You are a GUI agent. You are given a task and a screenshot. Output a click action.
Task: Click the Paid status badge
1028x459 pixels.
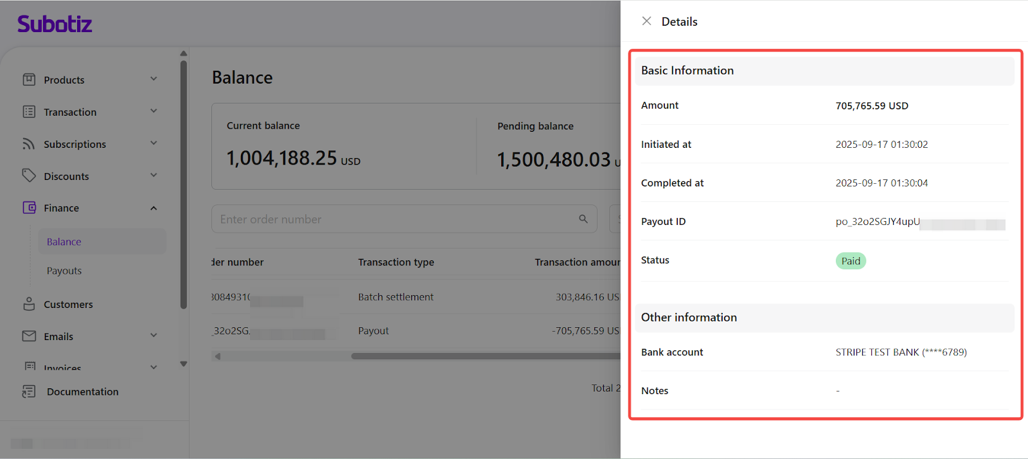tap(851, 261)
